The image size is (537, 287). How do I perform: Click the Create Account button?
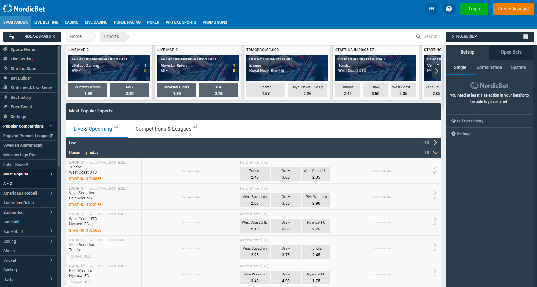513,9
